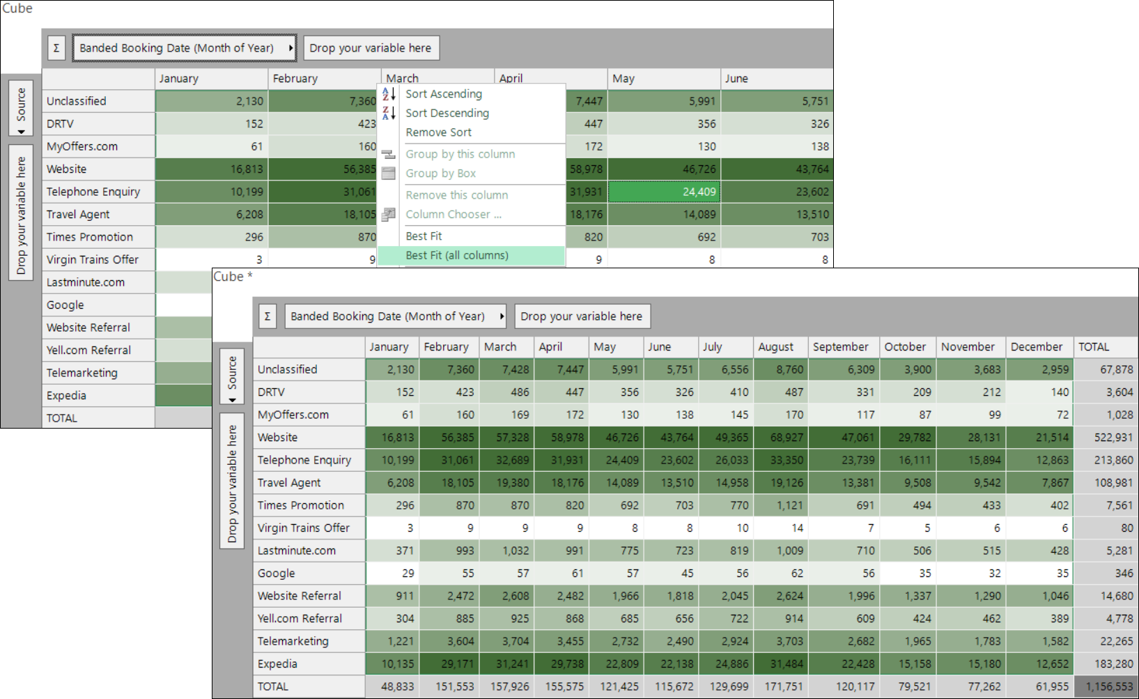The height and width of the screenshot is (699, 1139).
Task: Click the lower vertical Drop your variable here box
Action: [x=232, y=481]
